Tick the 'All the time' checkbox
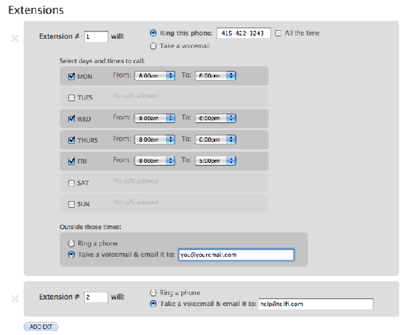Viewport: 407px width, 335px height. click(x=278, y=33)
